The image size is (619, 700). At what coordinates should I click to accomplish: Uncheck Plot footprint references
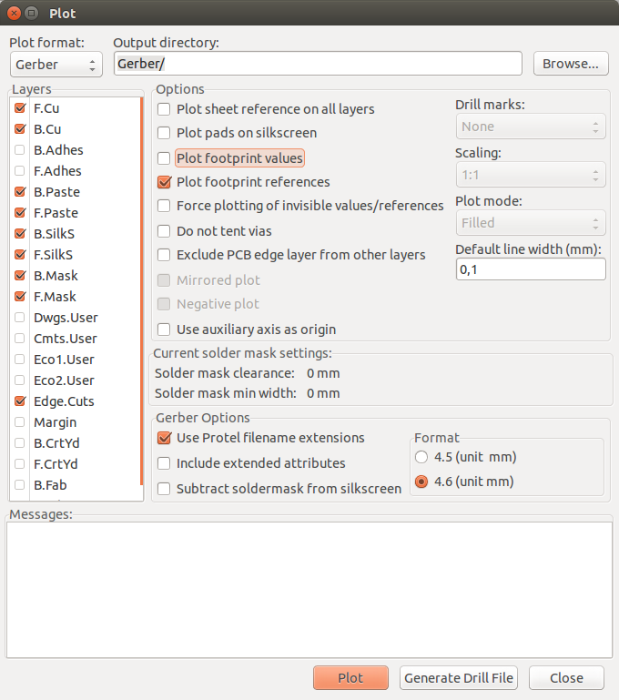click(164, 182)
